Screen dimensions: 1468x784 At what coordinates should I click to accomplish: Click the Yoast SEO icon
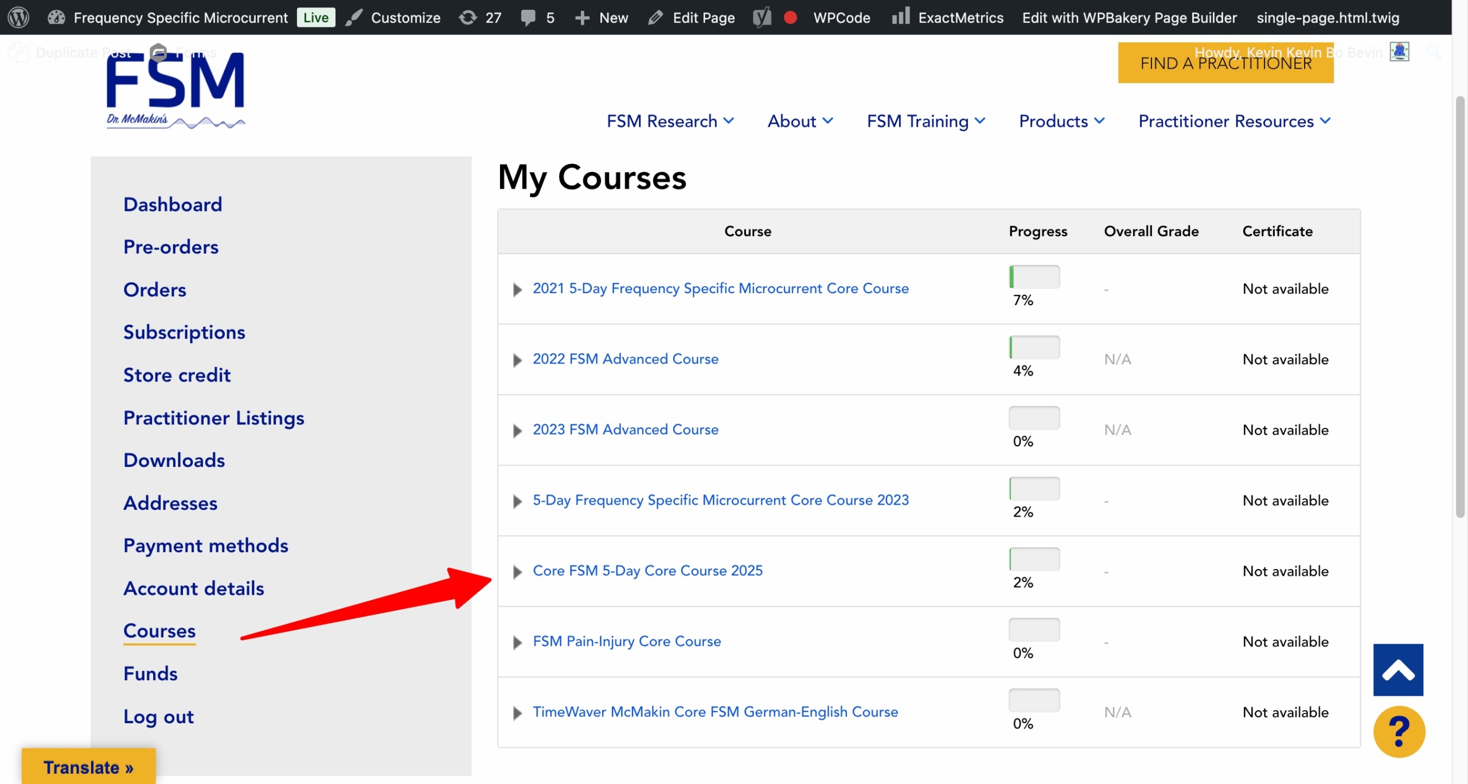(x=762, y=17)
